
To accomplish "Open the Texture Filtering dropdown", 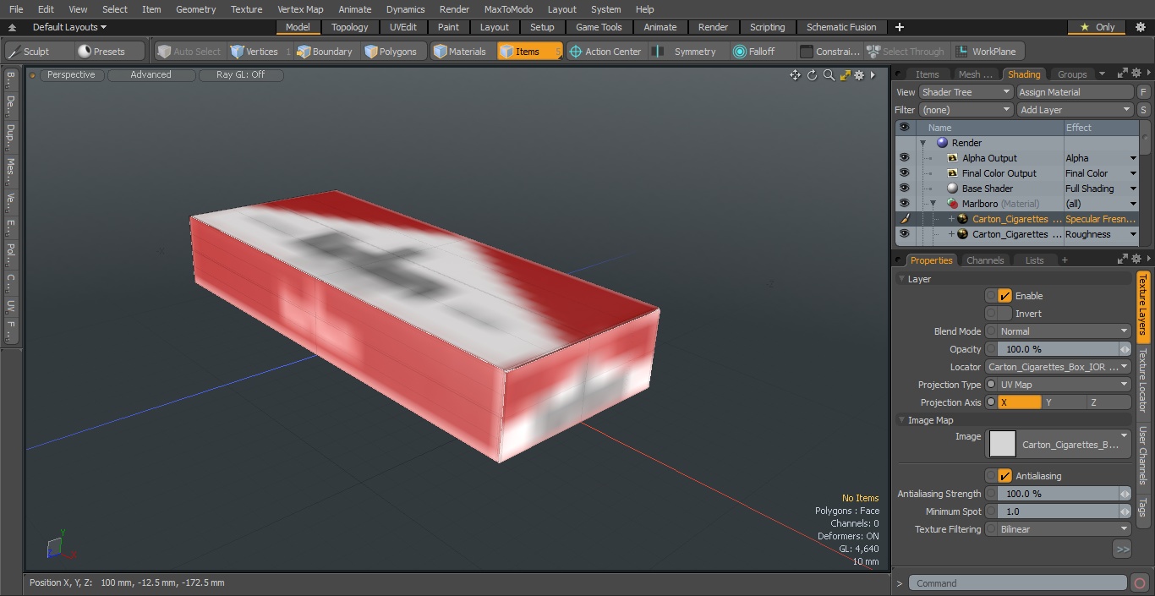I will click(1064, 529).
